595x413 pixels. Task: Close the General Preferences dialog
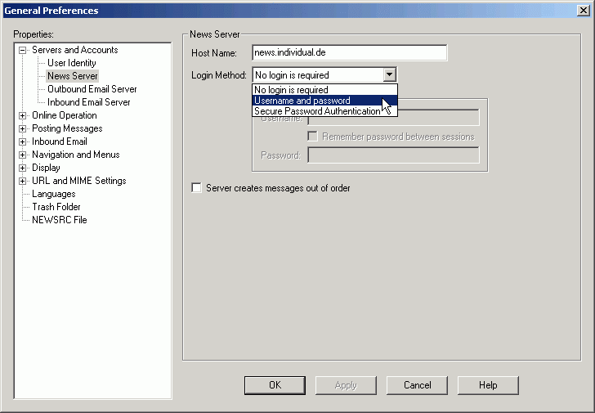click(583, 11)
